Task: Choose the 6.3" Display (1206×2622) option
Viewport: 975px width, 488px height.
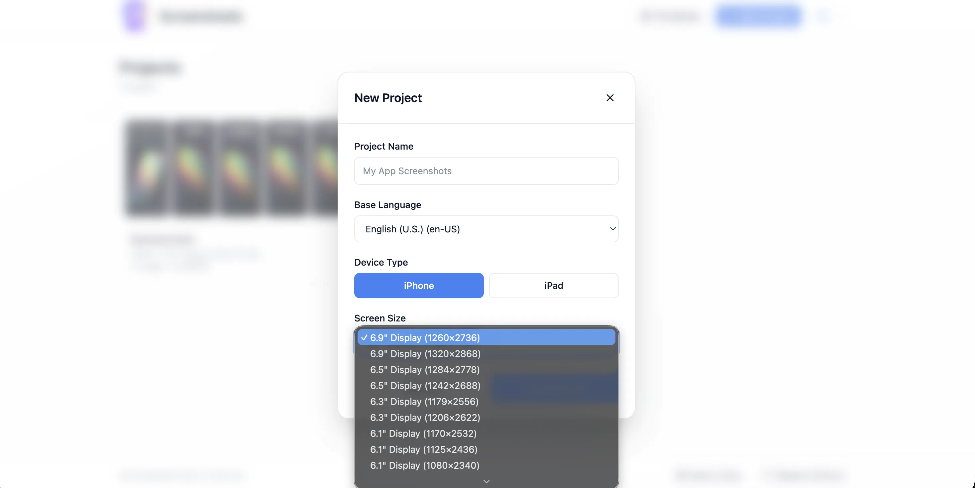Action: point(424,418)
